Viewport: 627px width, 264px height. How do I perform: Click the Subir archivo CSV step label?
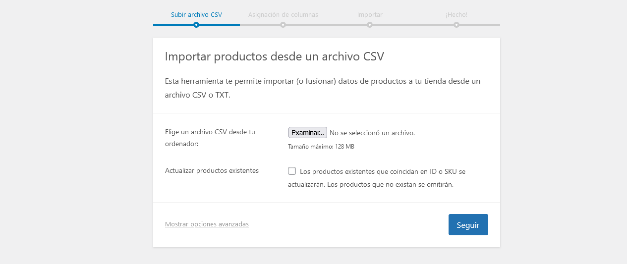pos(196,15)
